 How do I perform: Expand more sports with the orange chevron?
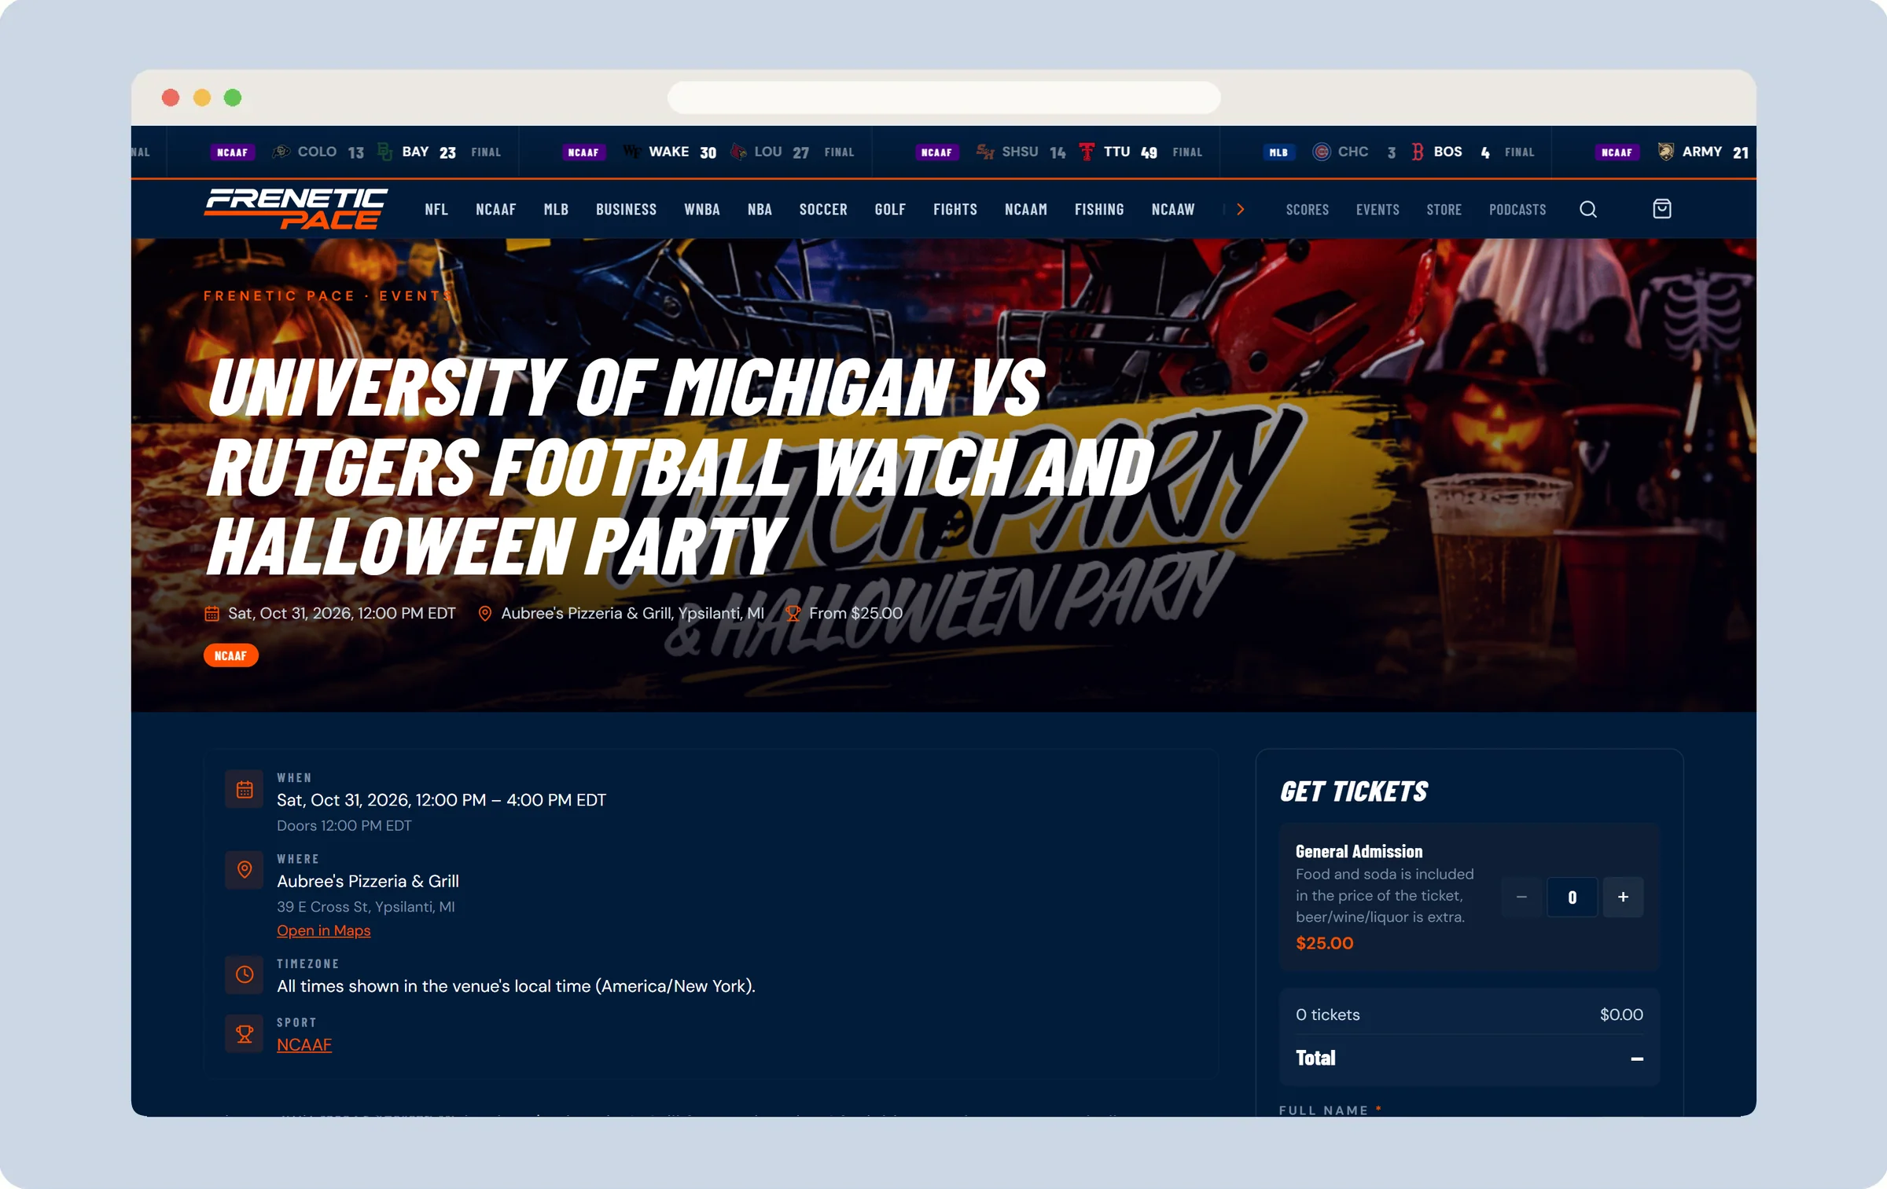click(1241, 209)
